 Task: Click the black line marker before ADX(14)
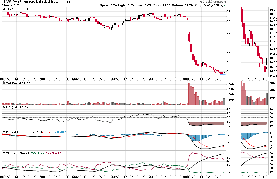tap(4, 152)
